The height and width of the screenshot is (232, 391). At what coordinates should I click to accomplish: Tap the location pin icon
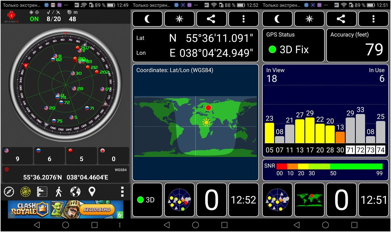[x=92, y=192]
